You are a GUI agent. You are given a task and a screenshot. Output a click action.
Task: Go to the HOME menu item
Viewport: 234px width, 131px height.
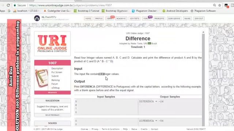point(88,19)
